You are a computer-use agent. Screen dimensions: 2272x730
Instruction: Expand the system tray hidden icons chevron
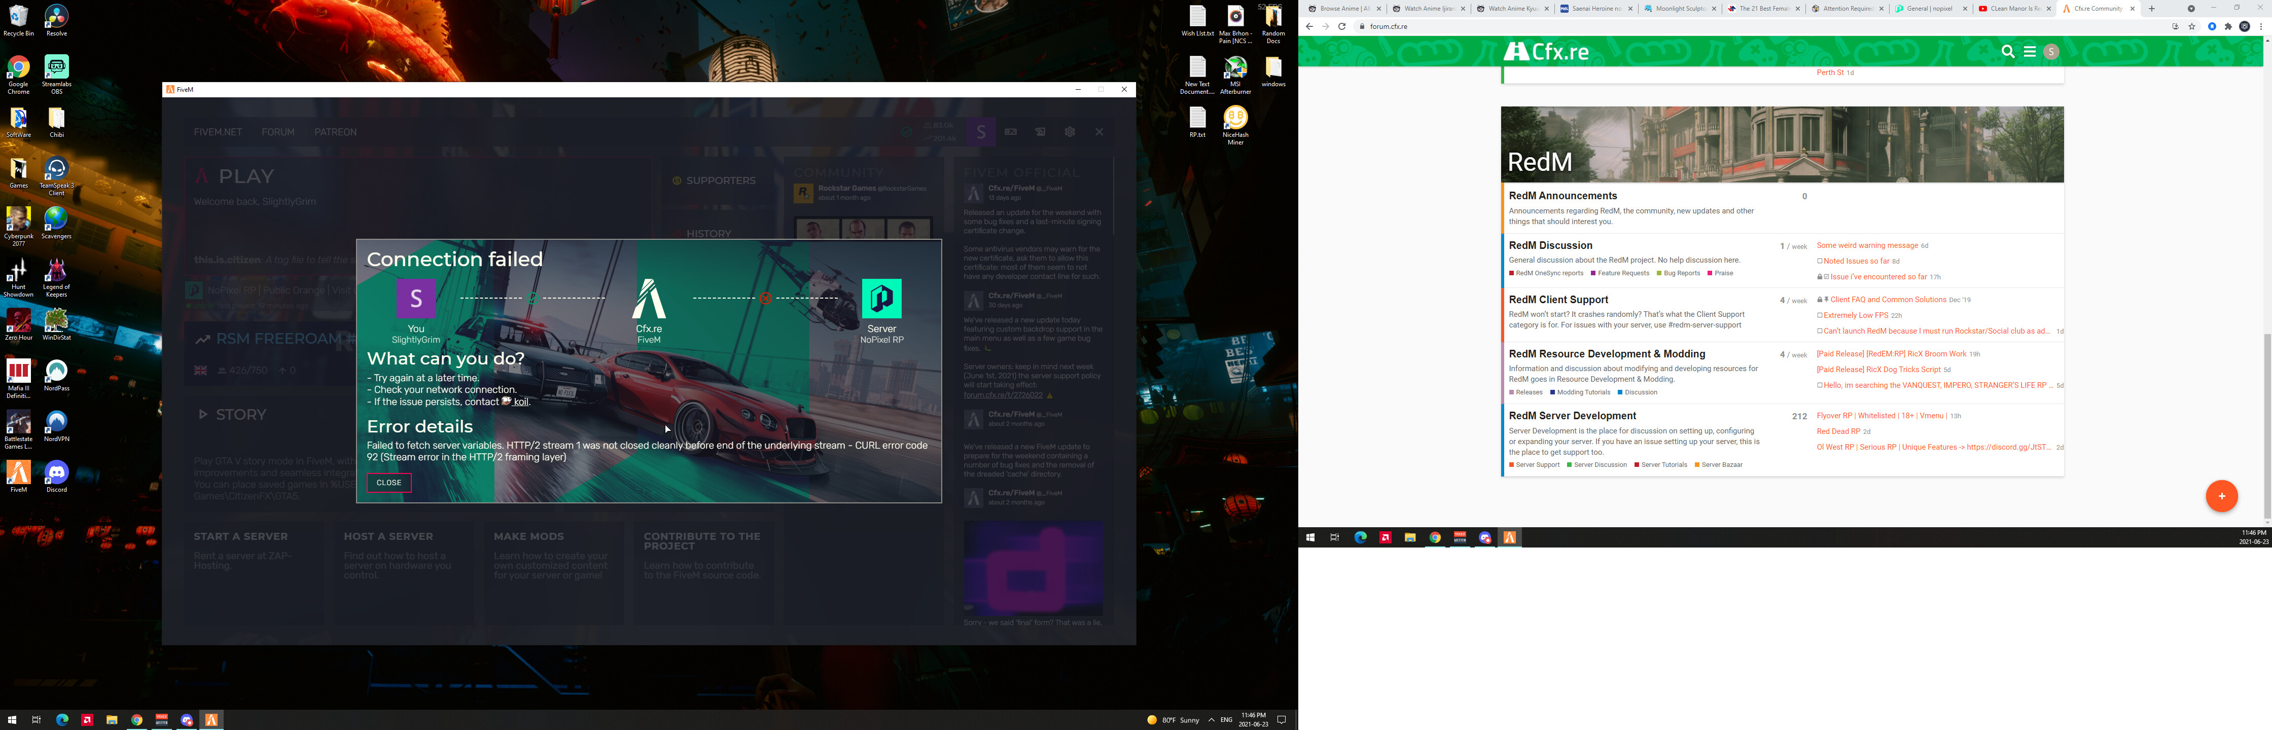click(1211, 719)
